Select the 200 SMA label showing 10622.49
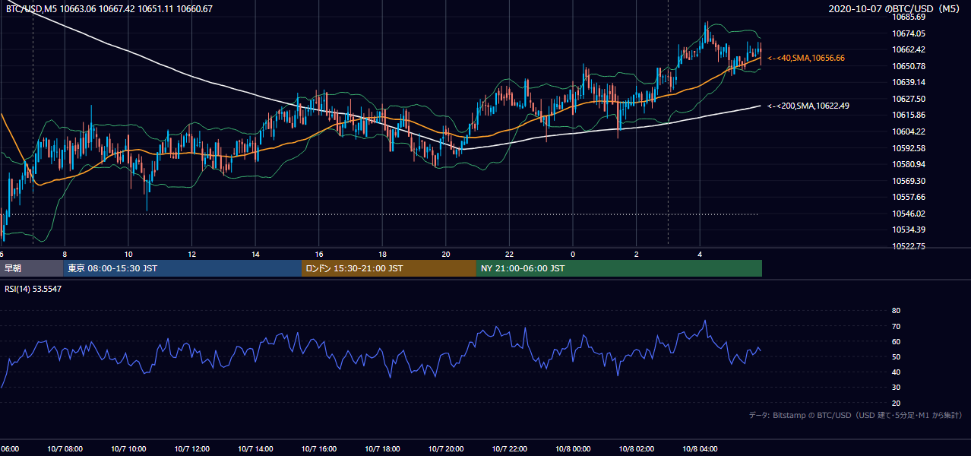This screenshot has width=971, height=456. tap(808, 106)
